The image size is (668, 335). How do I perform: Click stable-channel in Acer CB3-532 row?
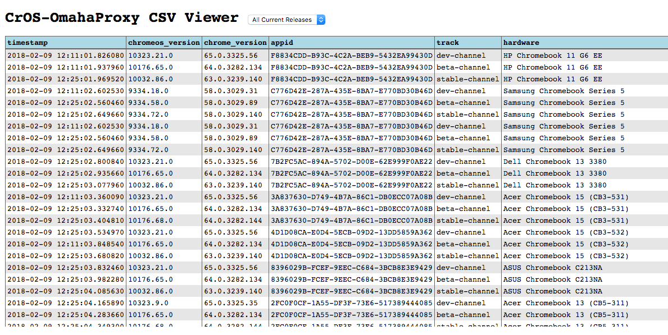point(468,256)
